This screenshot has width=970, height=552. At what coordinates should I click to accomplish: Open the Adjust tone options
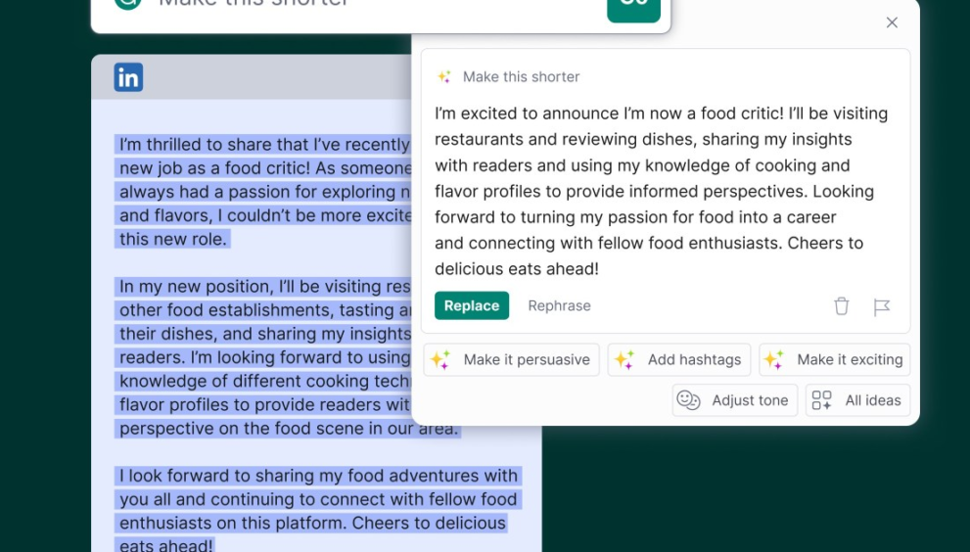(735, 400)
